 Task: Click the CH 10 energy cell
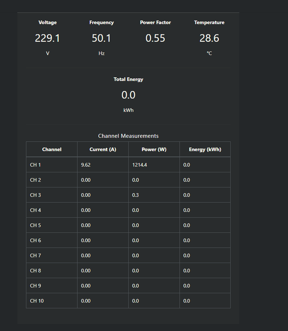pos(205,301)
